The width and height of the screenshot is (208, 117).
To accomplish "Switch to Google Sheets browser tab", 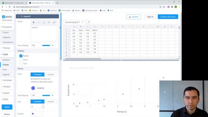I will pyautogui.click(x=14, y=3).
